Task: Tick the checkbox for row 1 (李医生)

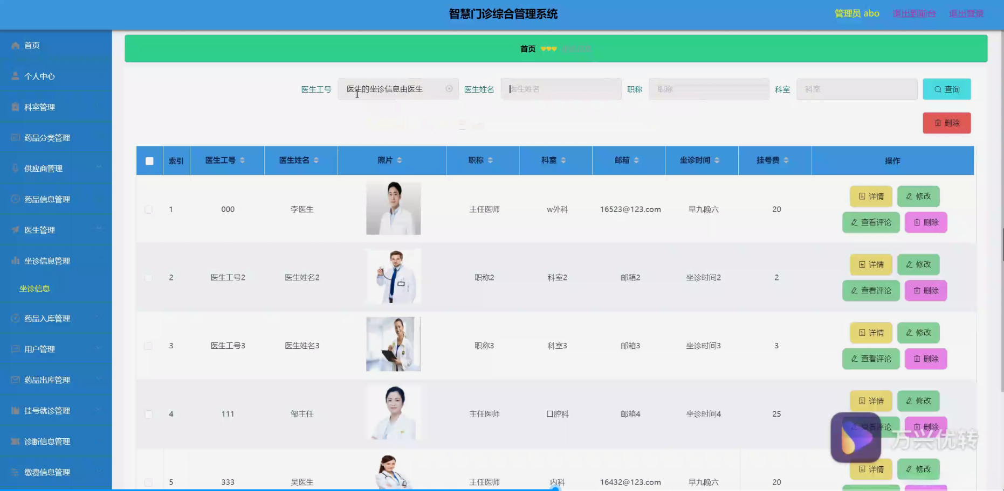Action: coord(148,209)
